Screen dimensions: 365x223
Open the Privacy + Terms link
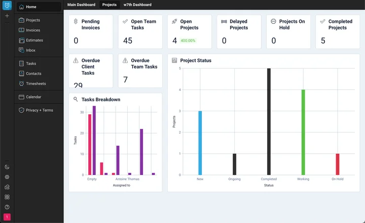39,110
